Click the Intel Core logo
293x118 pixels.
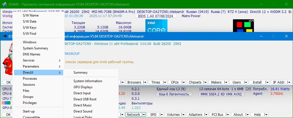[x=156, y=26]
